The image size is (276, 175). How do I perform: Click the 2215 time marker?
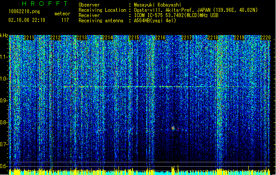click(134, 38)
